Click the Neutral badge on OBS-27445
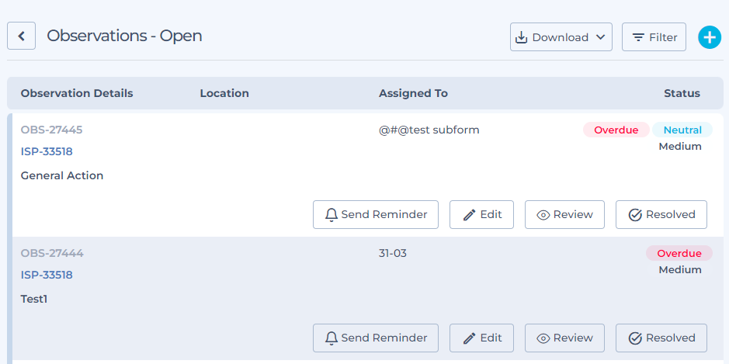This screenshot has width=729, height=364. pos(682,130)
